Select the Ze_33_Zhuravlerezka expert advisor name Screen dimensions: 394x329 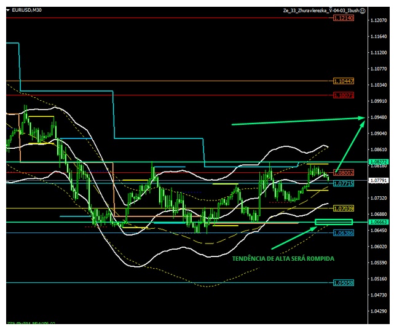tap(320, 10)
